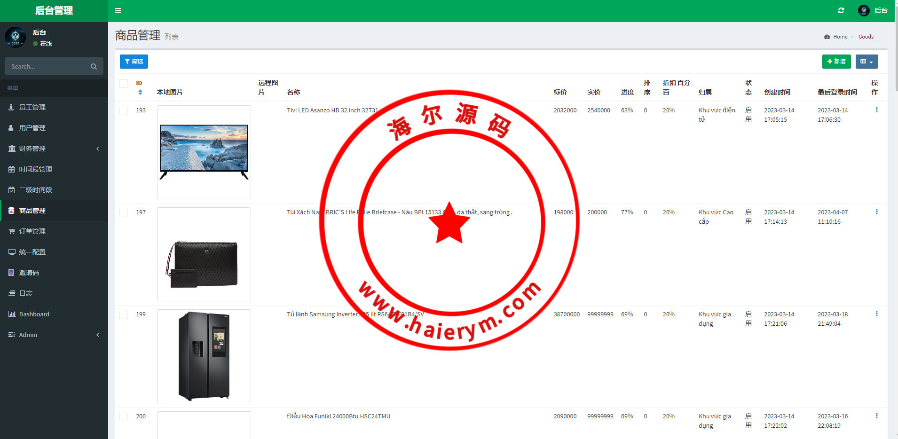The image size is (898, 439).
Task: Click the hamburger sidebar toggle icon
Action: [x=118, y=10]
